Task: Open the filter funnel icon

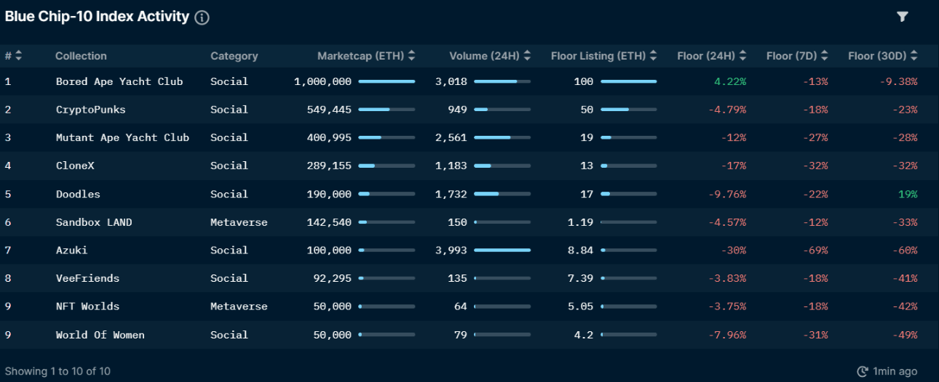Action: click(903, 16)
